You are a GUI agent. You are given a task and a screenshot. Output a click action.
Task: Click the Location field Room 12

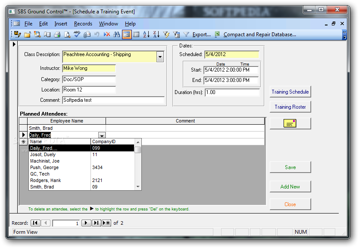tap(89, 90)
